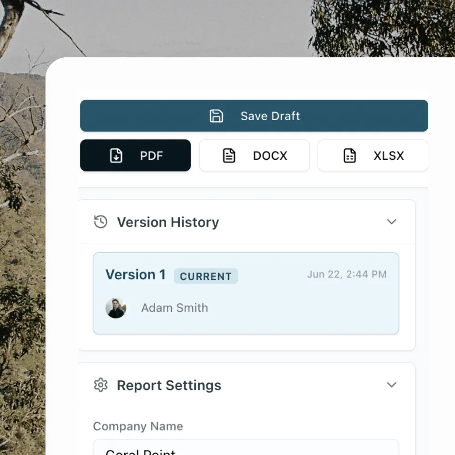Click the Company Name label
Viewport: 455px width, 455px height.
(138, 426)
